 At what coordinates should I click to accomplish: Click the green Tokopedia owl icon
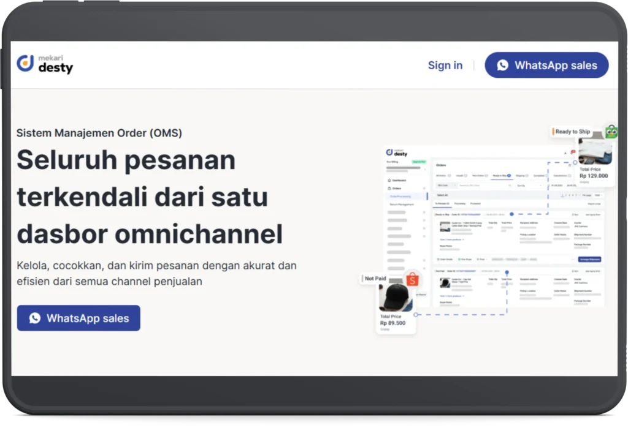click(611, 131)
